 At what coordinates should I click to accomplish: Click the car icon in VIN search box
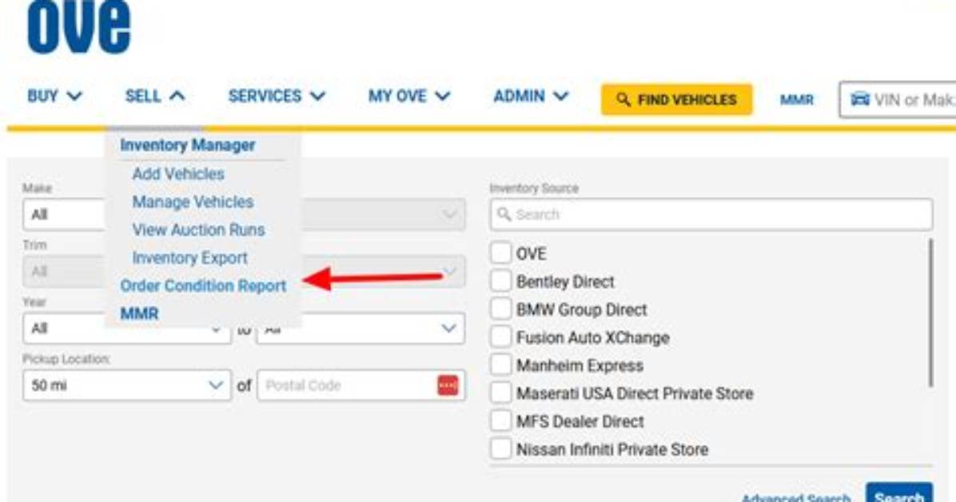point(859,99)
